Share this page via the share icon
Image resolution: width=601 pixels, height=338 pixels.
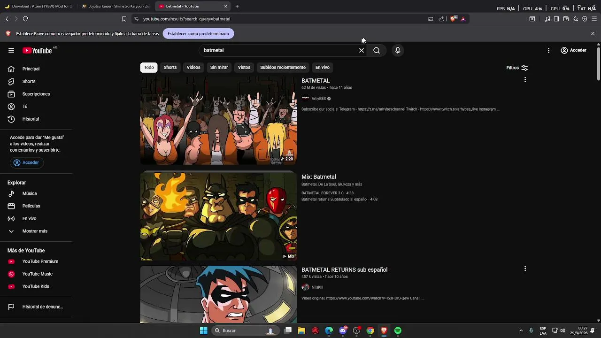[441, 19]
